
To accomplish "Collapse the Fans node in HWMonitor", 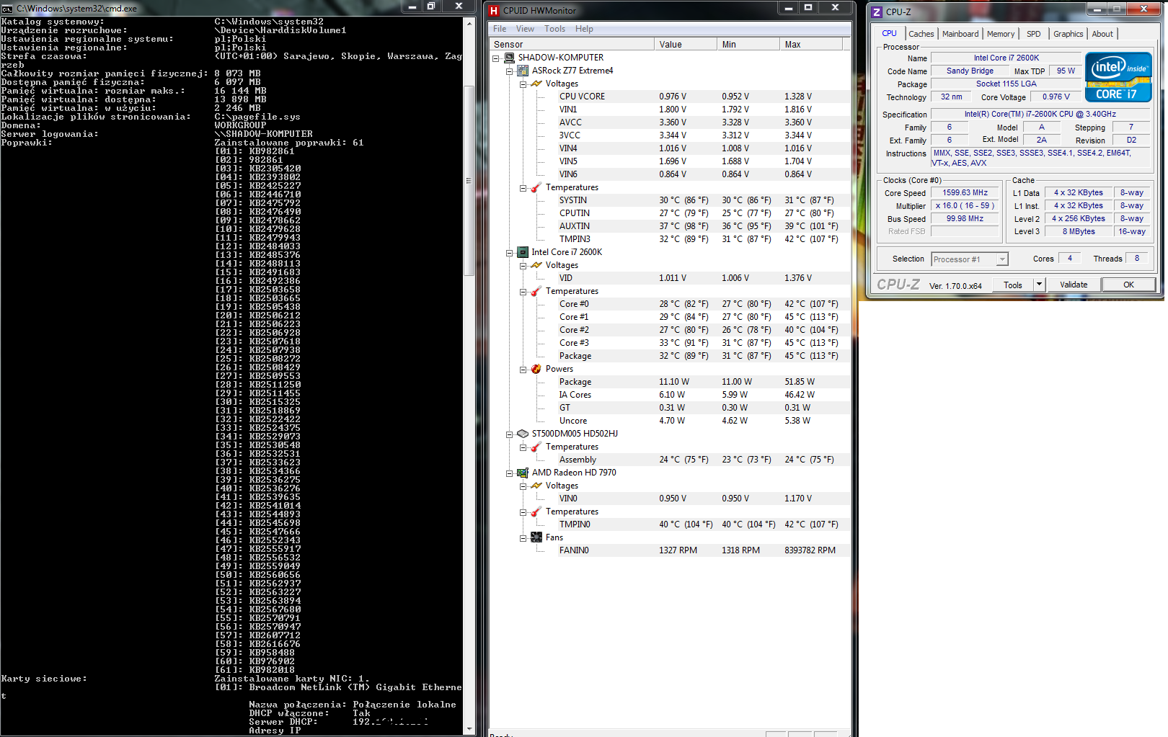I will pos(523,538).
